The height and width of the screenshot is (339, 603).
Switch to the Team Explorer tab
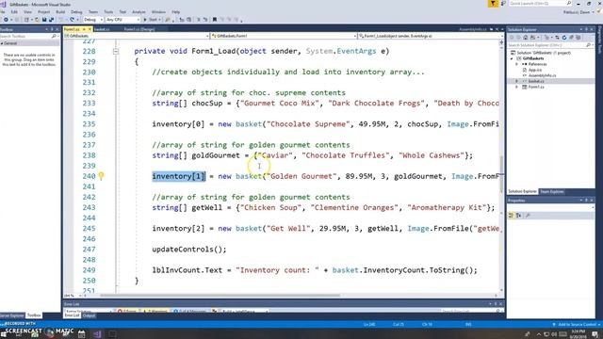coord(552,191)
